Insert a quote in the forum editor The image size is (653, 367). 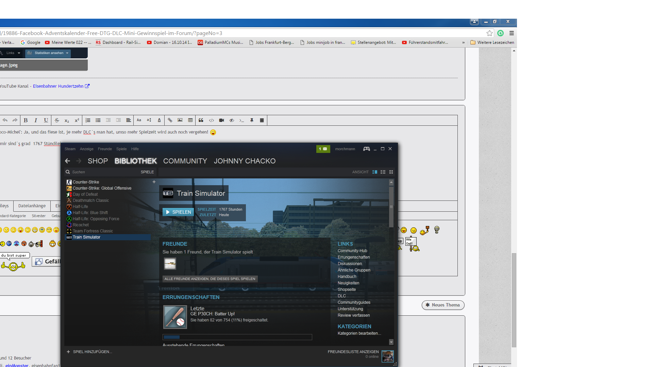[x=201, y=120]
